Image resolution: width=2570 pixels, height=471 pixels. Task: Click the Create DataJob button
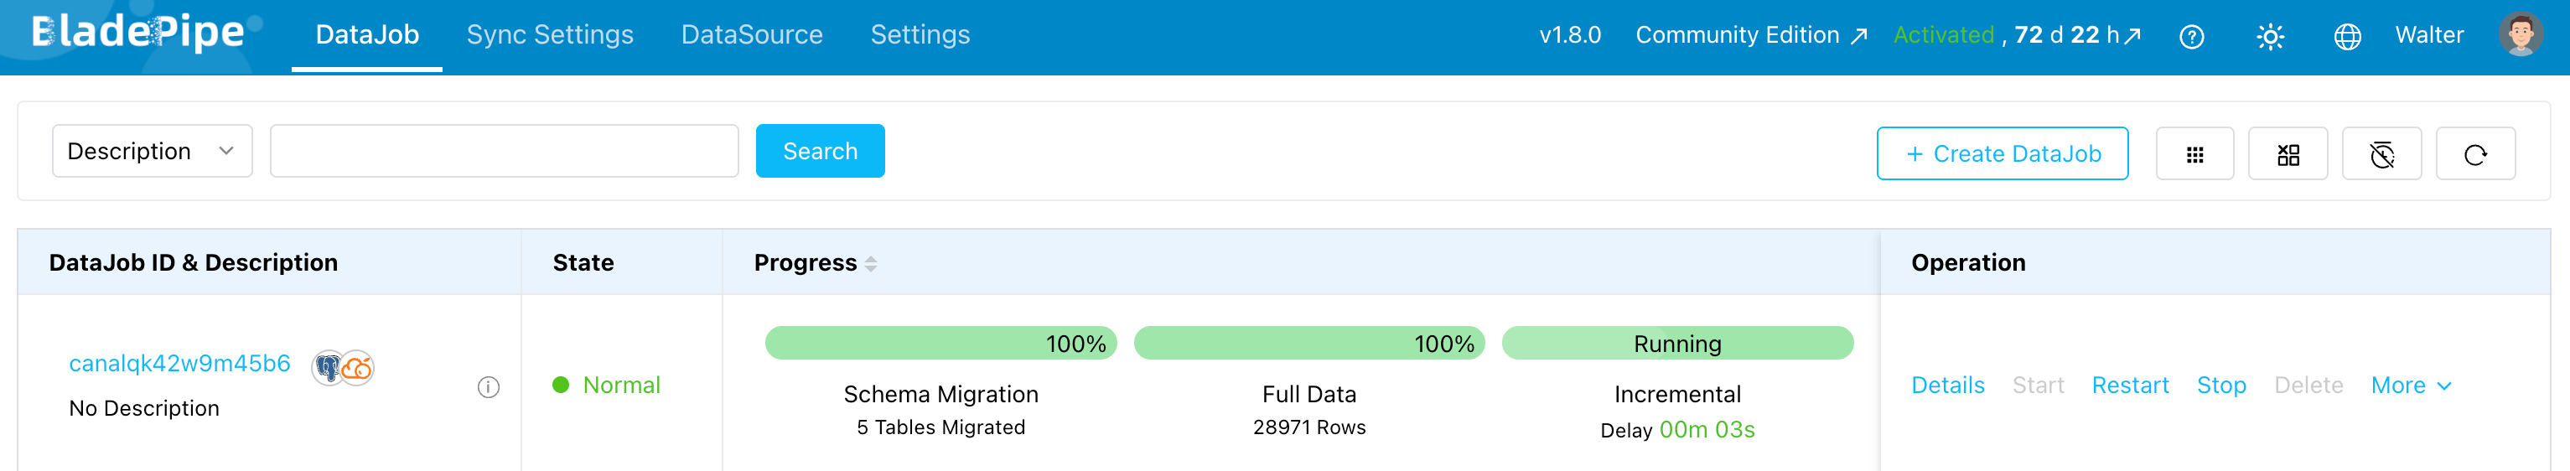pos(2002,153)
